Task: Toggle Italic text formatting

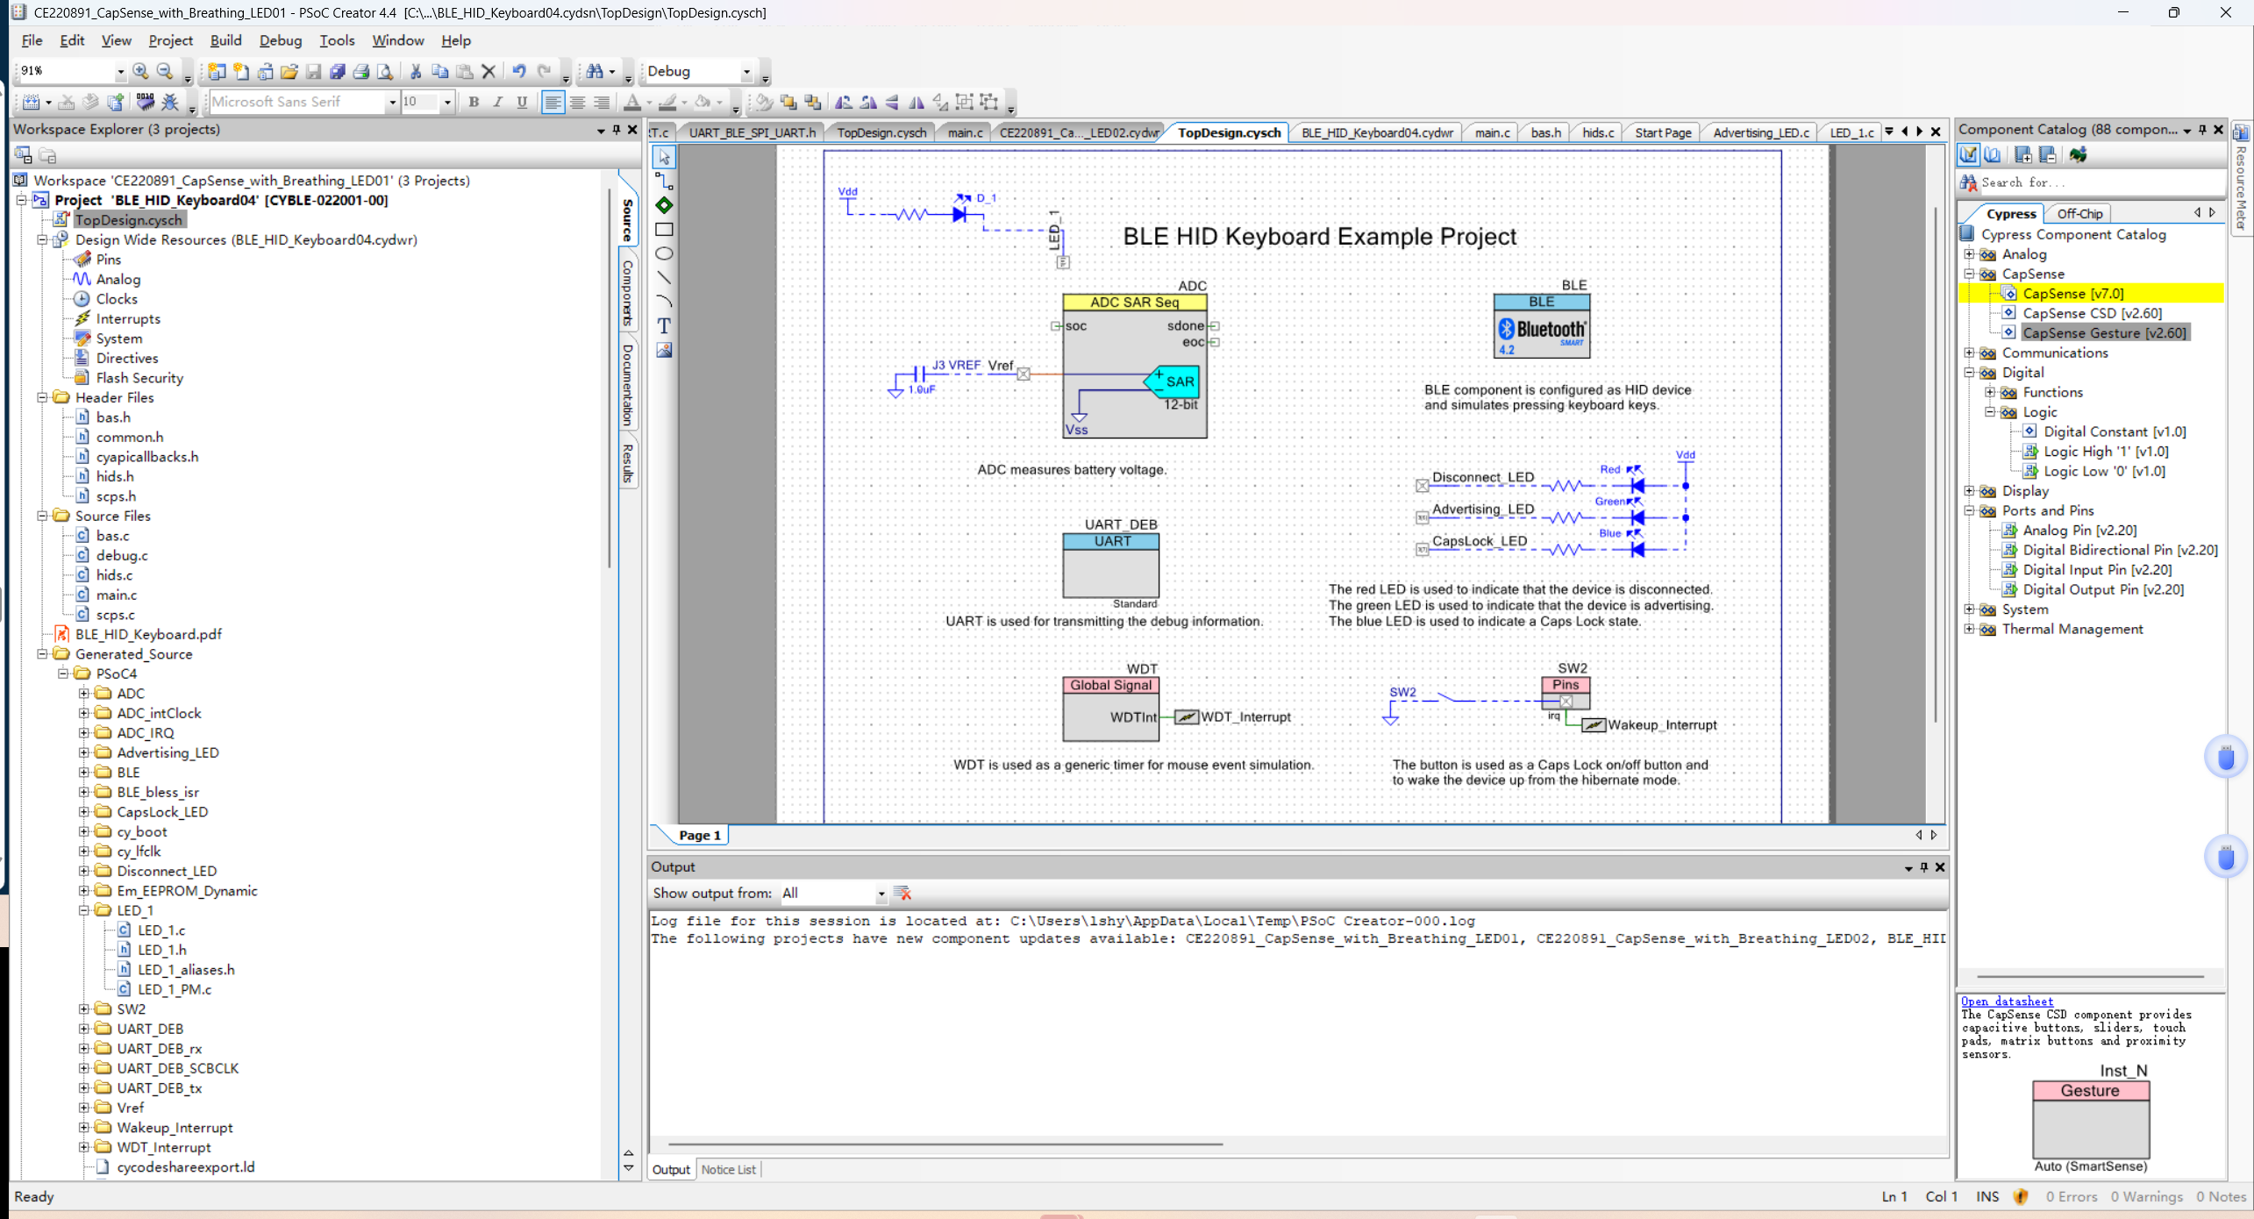Action: point(498,102)
